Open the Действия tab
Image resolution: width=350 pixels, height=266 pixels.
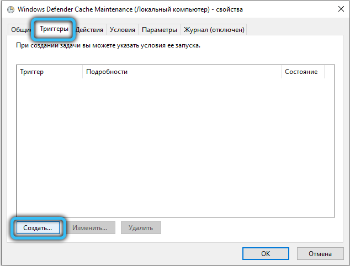tap(89, 30)
